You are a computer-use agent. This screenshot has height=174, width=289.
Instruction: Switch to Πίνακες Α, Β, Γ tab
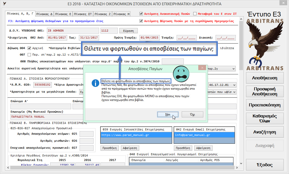[20, 14]
